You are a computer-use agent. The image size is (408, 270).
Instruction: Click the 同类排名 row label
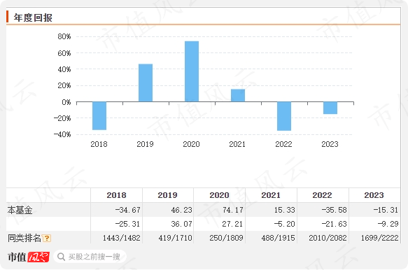(x=24, y=238)
